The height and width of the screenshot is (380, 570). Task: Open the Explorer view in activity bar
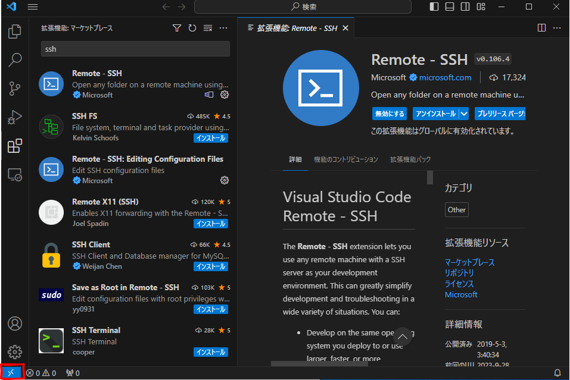[x=15, y=32]
